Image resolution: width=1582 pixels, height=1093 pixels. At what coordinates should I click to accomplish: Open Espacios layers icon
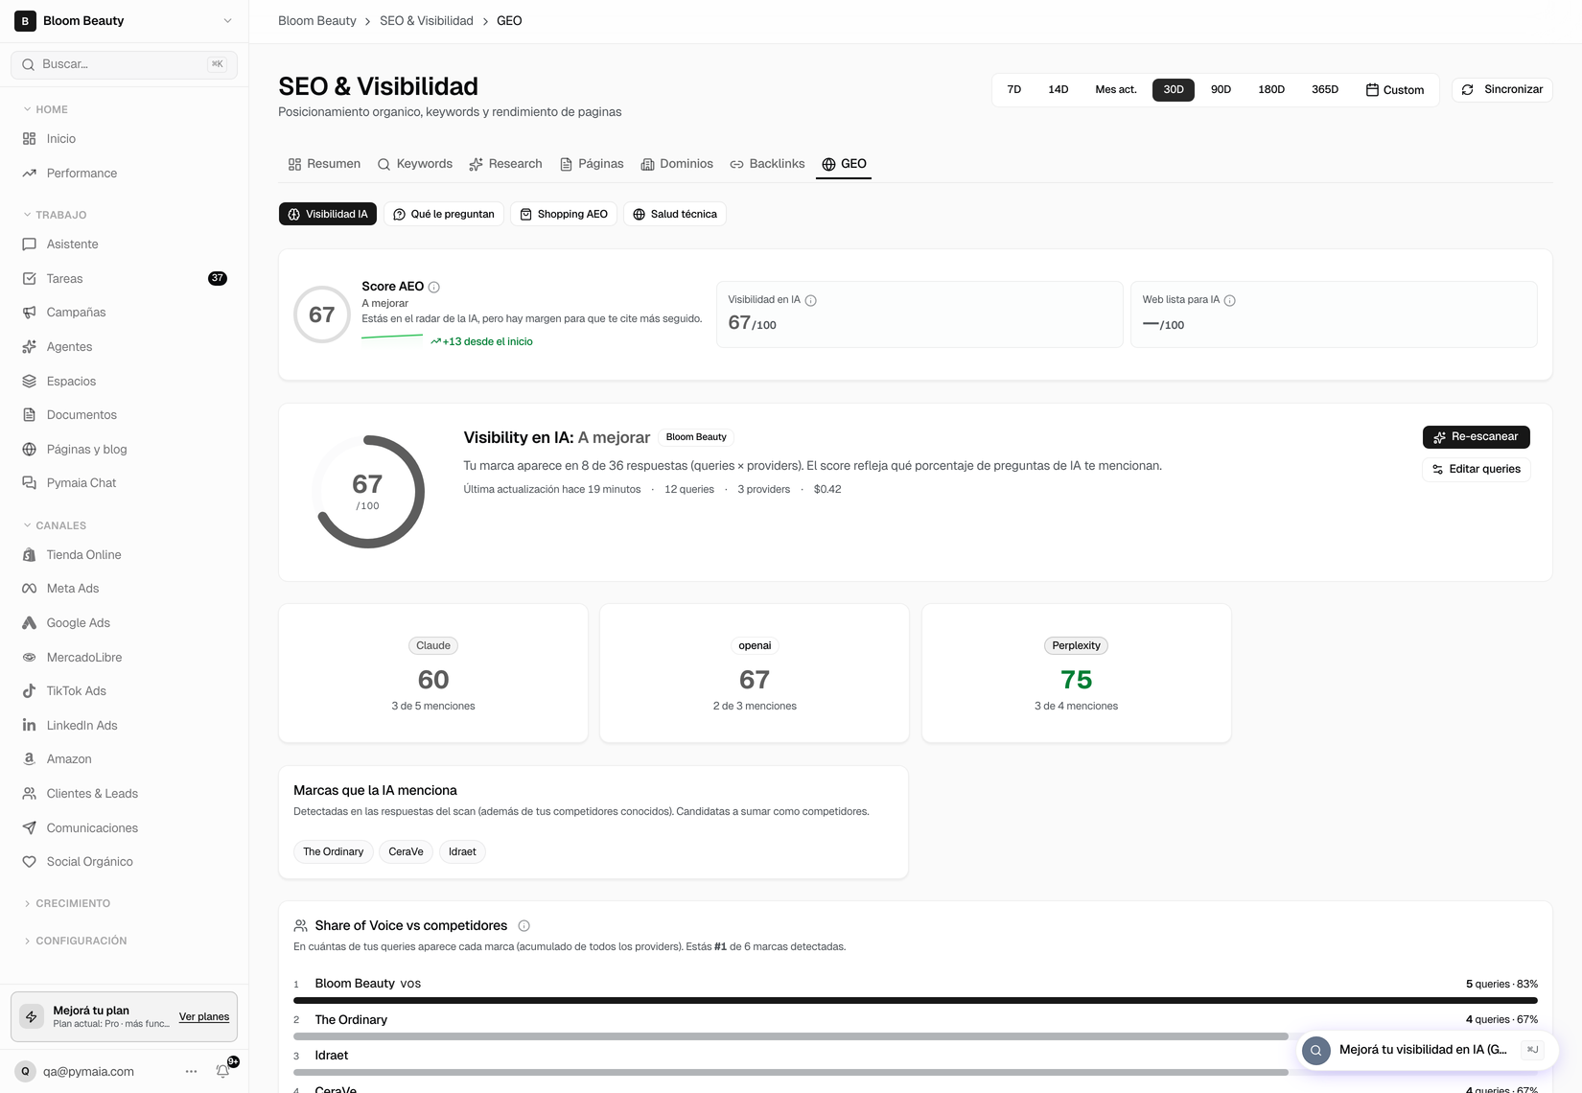(29, 382)
